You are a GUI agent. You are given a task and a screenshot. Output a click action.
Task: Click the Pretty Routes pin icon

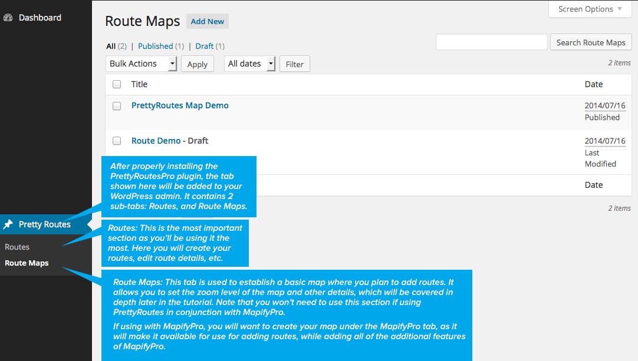point(8,224)
